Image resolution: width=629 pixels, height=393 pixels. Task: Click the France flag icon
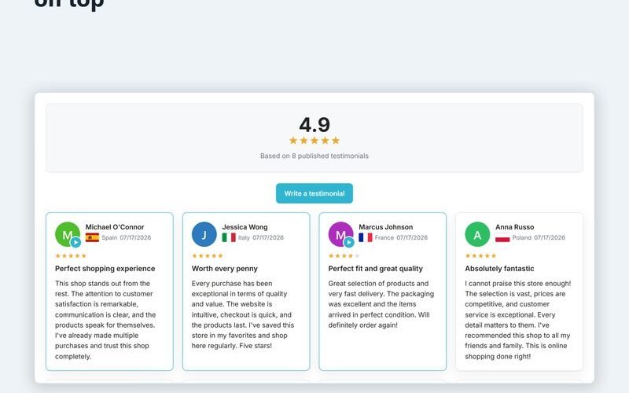(x=366, y=237)
